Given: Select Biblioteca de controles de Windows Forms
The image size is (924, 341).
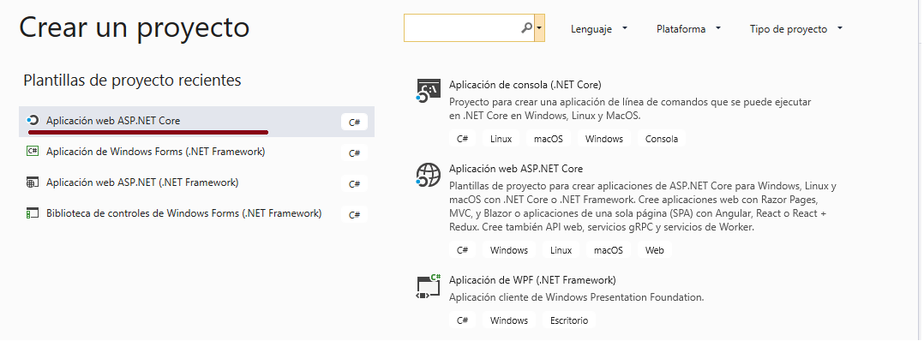Looking at the screenshot, I should (197, 214).
